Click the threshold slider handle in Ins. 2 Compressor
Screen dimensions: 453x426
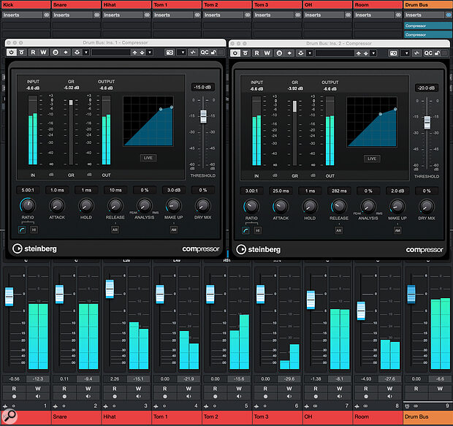pyautogui.click(x=427, y=122)
